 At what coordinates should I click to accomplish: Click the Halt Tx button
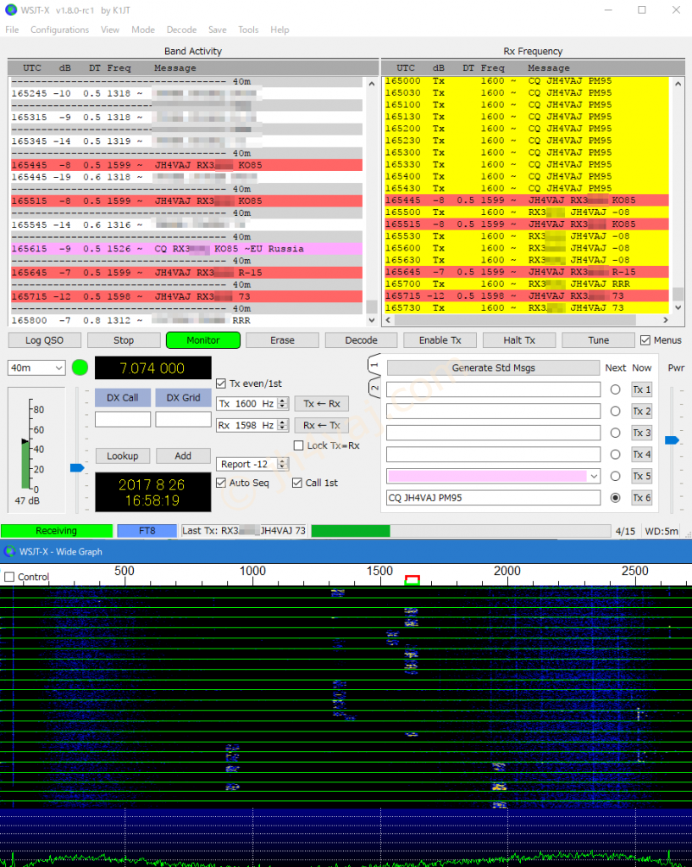tap(519, 340)
